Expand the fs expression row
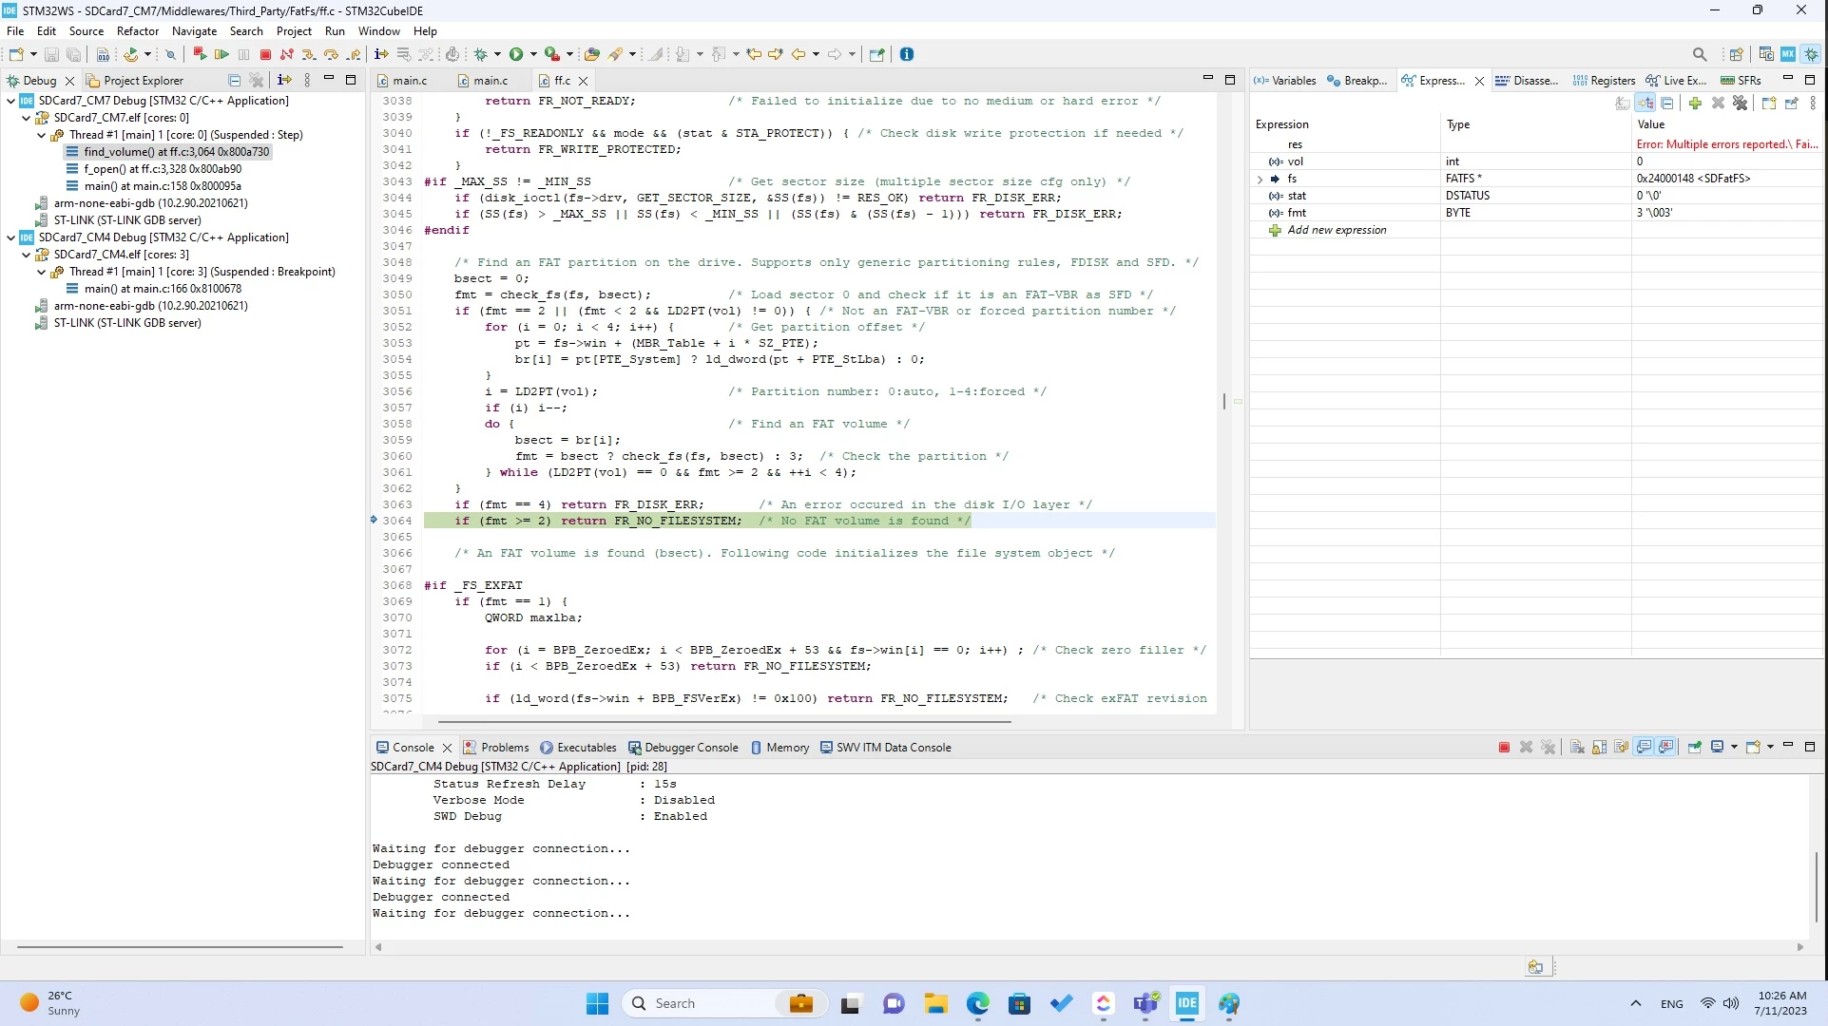 pyautogui.click(x=1260, y=179)
